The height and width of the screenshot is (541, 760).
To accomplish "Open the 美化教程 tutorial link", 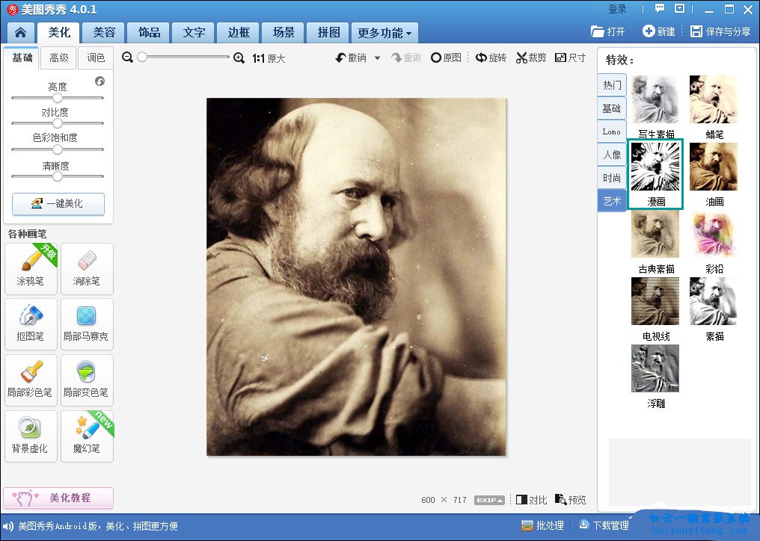I will (x=58, y=498).
